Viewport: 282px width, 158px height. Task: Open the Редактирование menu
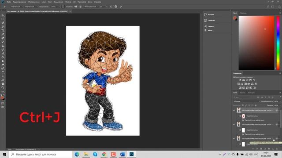[x=19, y=2]
